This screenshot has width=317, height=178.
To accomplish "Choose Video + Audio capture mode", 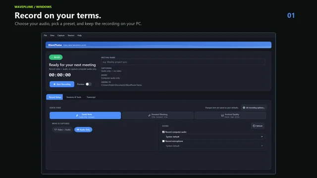I will point(62,130).
